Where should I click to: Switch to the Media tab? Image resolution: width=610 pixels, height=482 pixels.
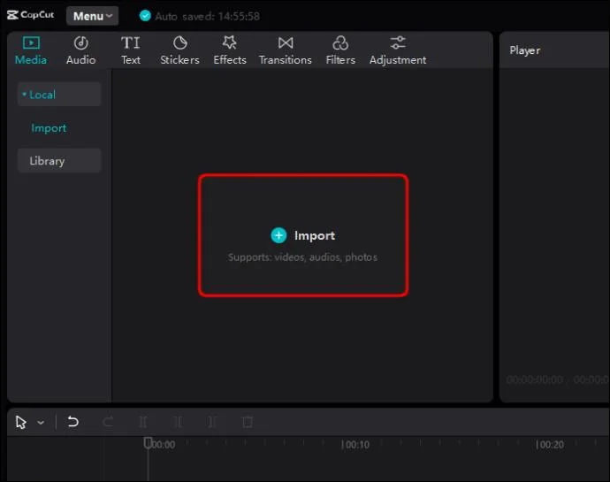point(31,50)
